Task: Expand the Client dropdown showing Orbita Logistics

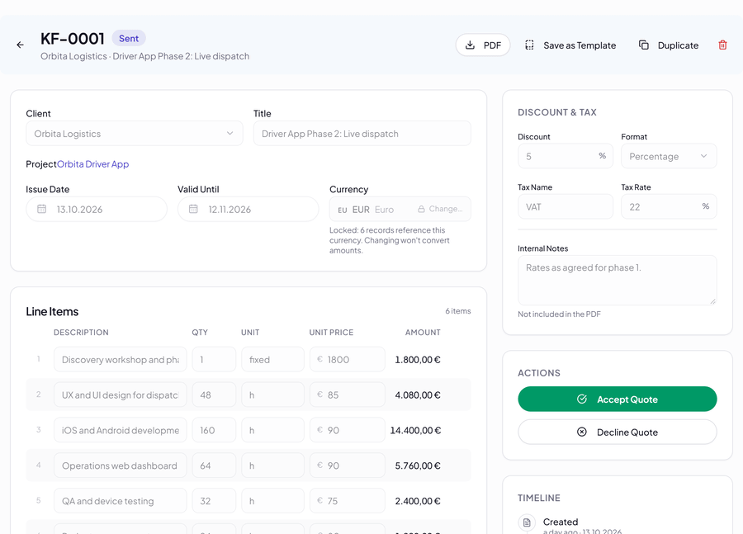Action: pos(135,134)
